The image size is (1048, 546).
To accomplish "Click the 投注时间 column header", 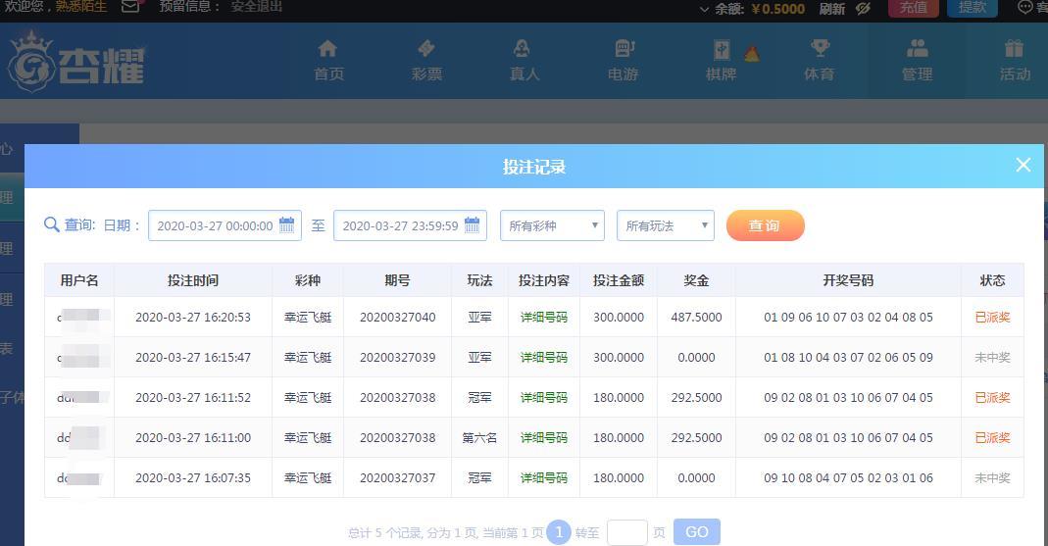I will [192, 280].
